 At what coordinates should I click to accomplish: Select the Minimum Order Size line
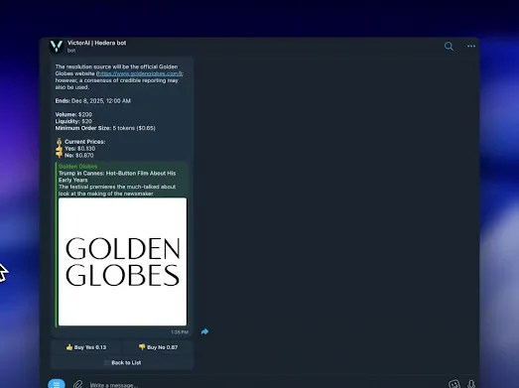tap(105, 128)
